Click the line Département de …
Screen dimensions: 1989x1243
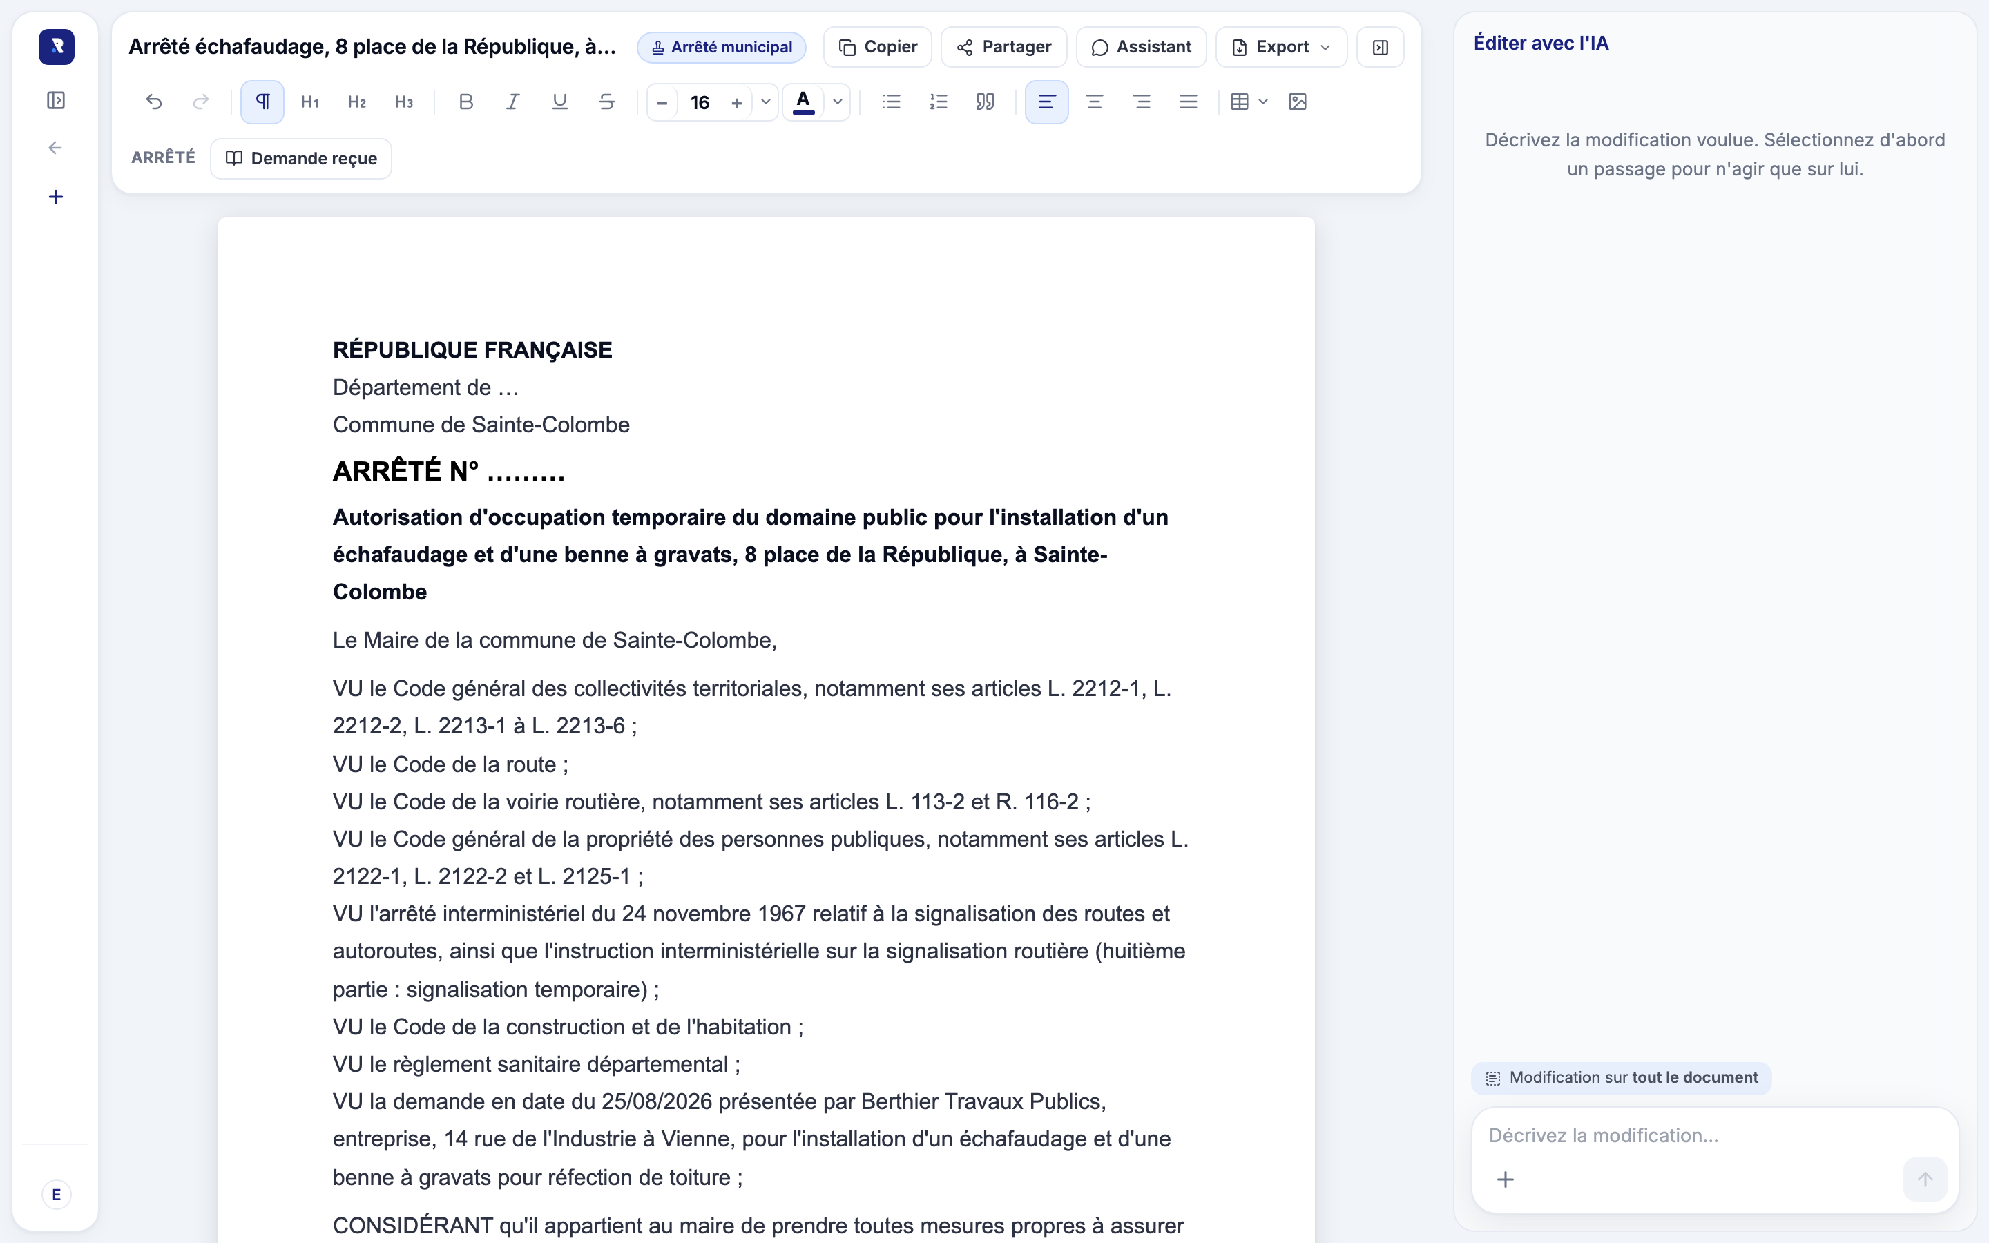(x=425, y=387)
